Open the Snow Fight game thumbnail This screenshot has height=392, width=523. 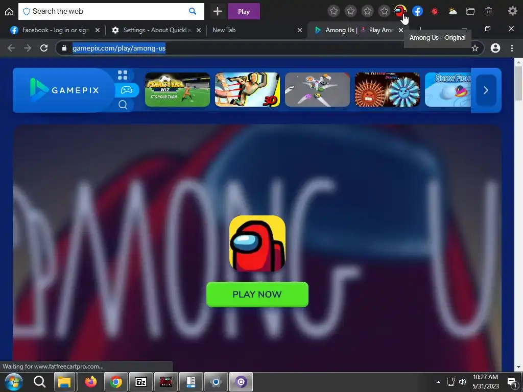pos(448,90)
